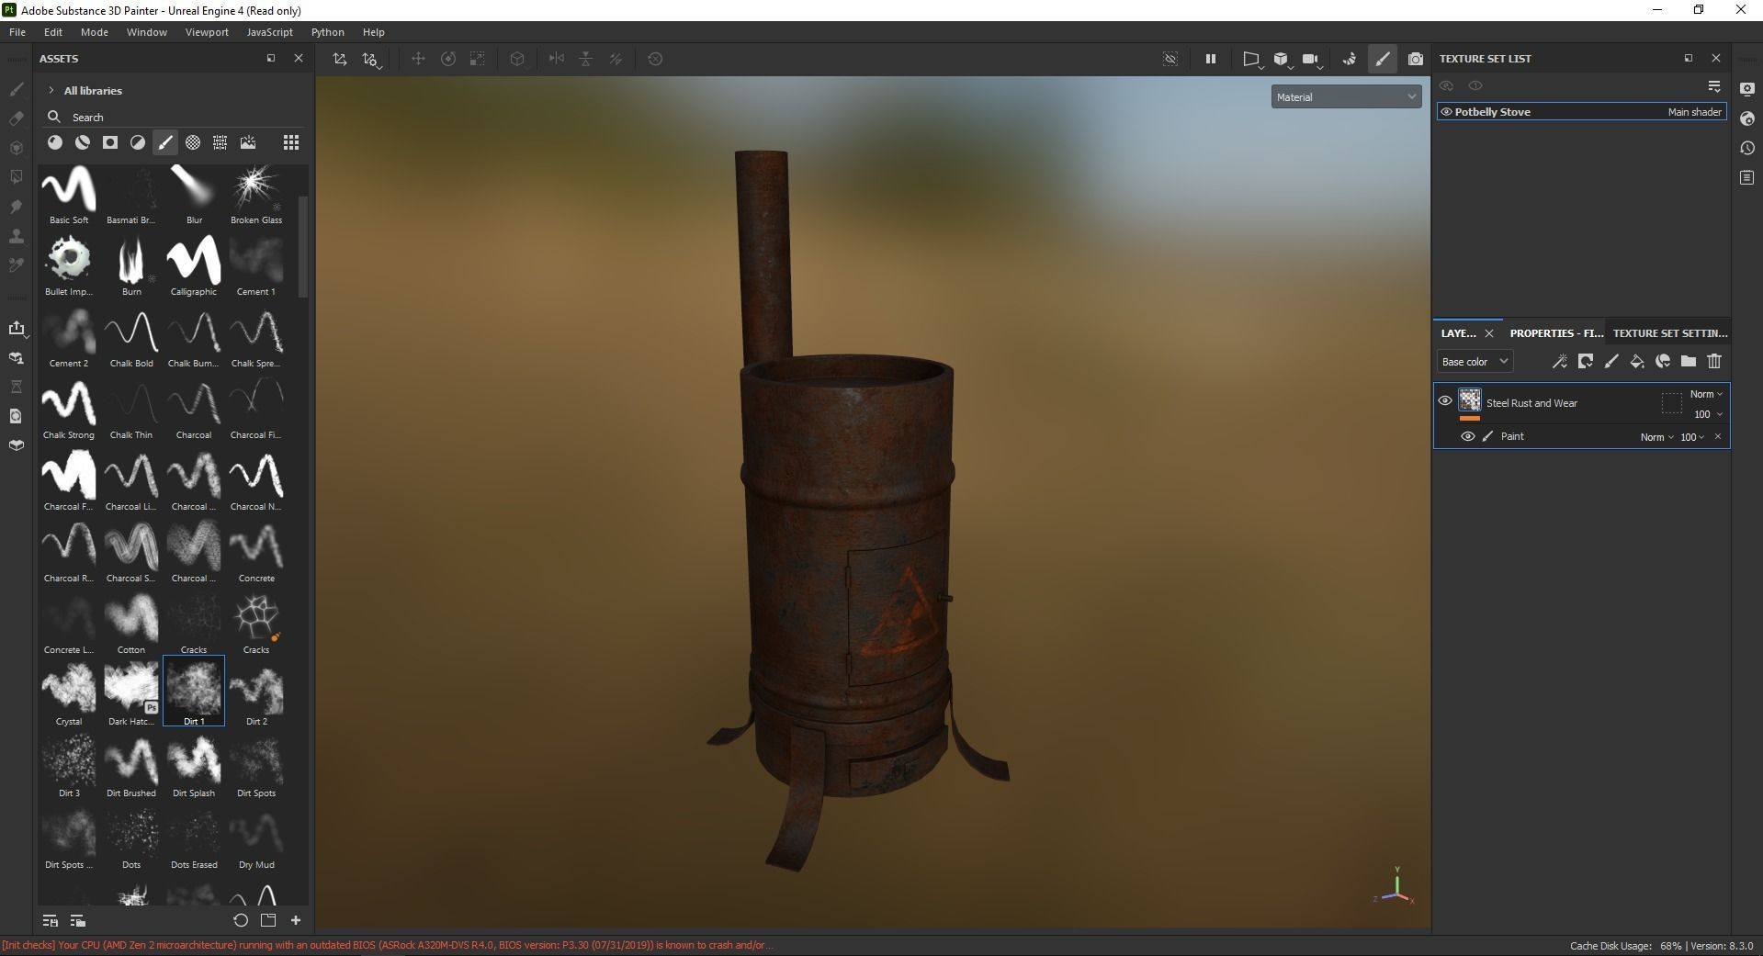Click the Pause rendering icon in viewport toolbar

(x=1210, y=59)
